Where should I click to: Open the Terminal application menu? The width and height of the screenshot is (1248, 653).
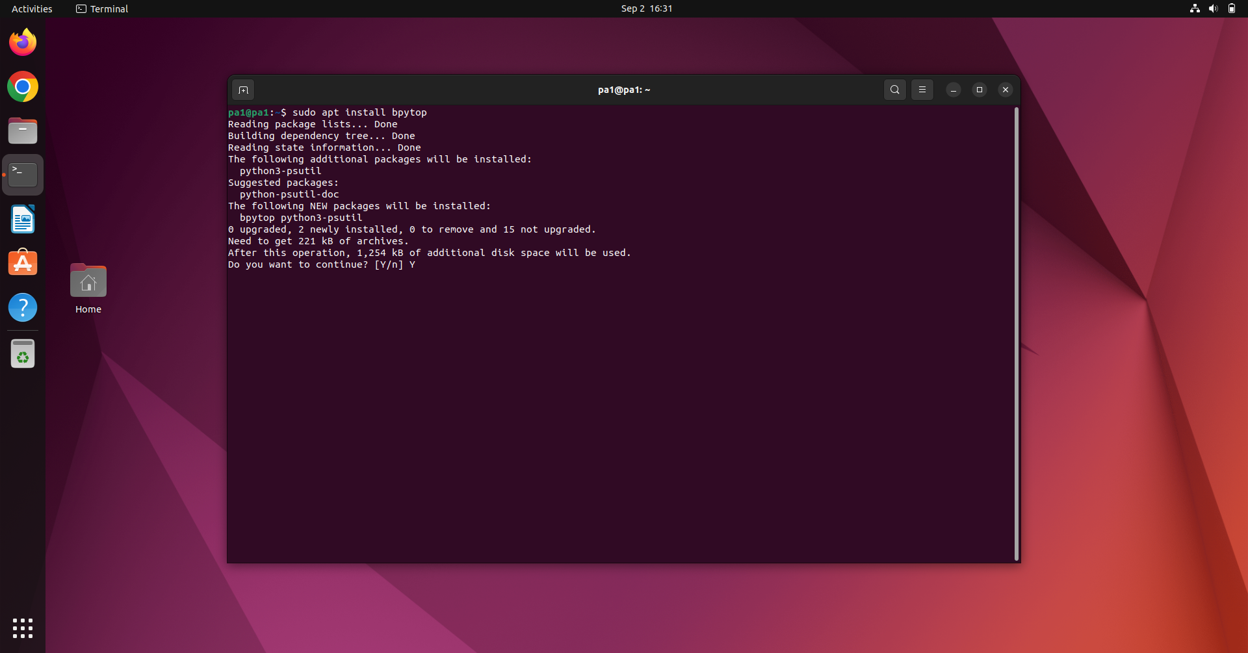101,8
